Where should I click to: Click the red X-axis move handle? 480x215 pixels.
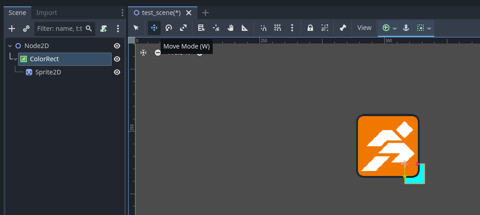click(x=418, y=164)
